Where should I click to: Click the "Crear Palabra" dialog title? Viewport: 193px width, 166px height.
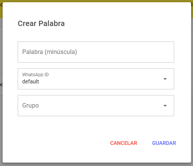pyautogui.click(x=41, y=23)
